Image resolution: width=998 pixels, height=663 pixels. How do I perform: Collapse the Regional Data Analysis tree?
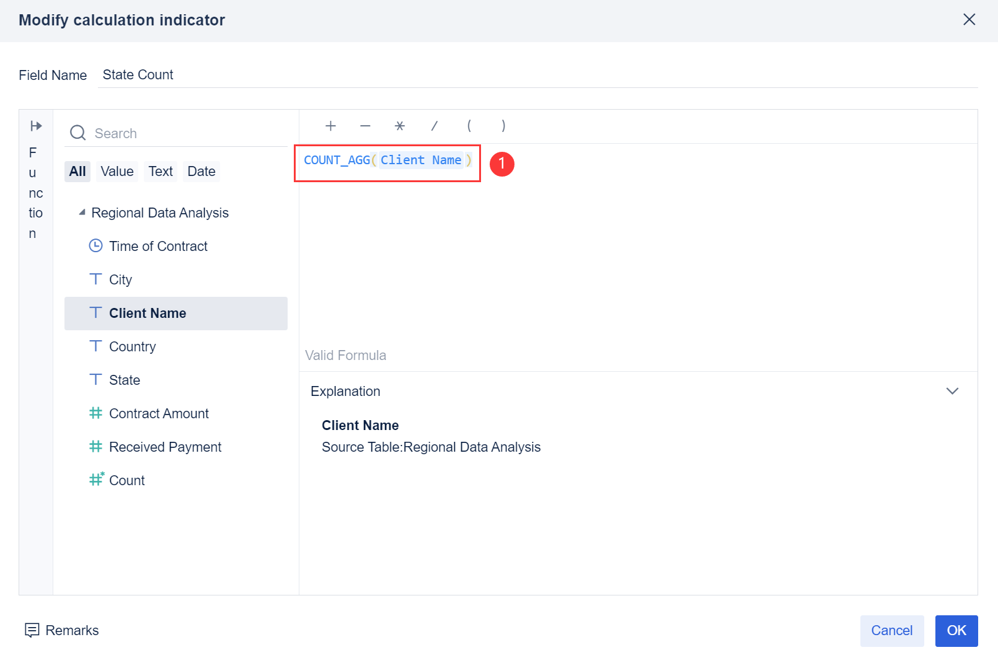point(82,213)
